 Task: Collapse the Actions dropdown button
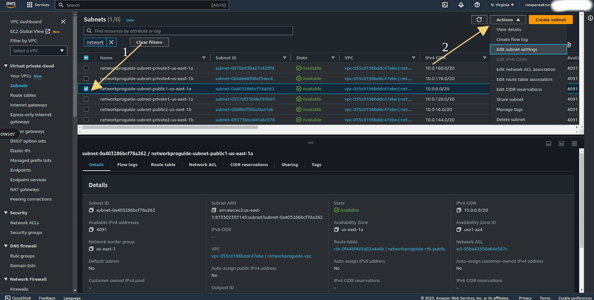507,20
